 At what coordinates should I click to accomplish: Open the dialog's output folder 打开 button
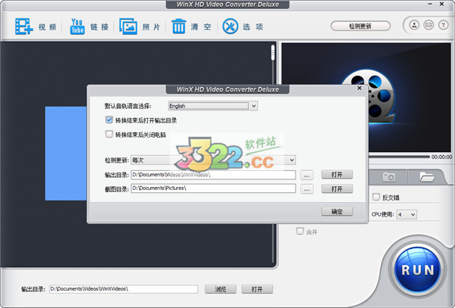(337, 175)
